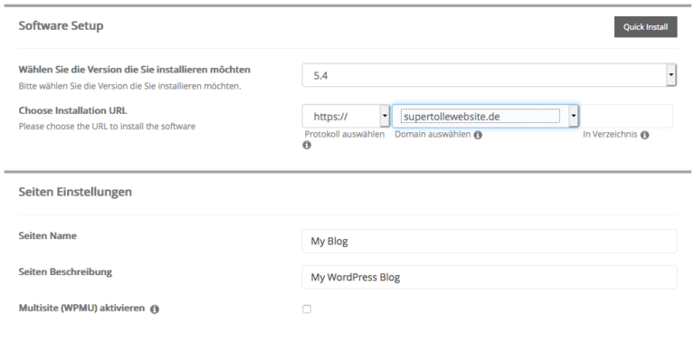695x343 pixels.
Task: Click the Software Setup heading
Action: coord(61,25)
